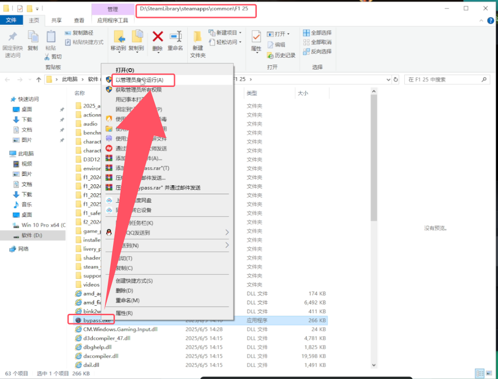498x379 pixels.
Task: Click the file list scrollbar down arrow
Action: 374,365
